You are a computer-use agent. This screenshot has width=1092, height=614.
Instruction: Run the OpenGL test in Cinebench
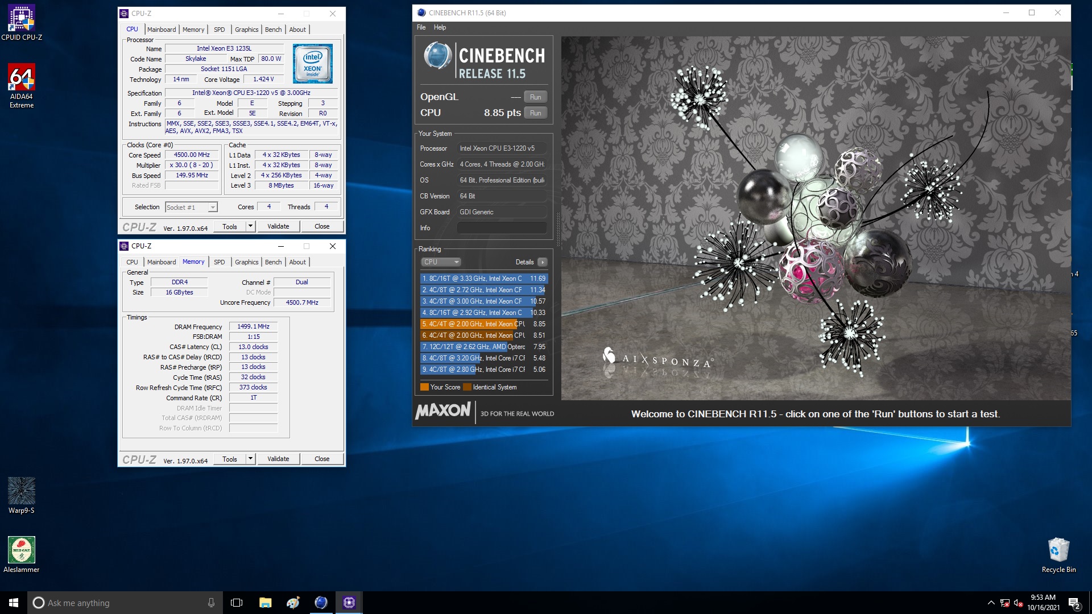[x=535, y=97]
